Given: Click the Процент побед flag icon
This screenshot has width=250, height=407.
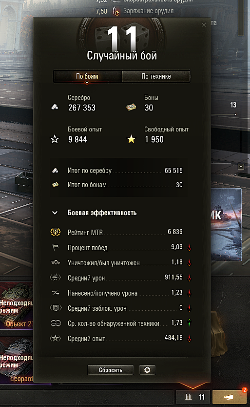Looking at the screenshot, I should click(56, 247).
